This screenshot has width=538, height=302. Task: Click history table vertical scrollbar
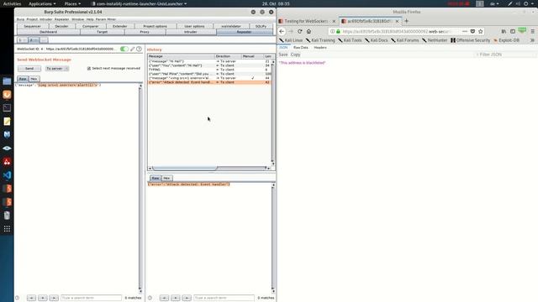(273, 112)
